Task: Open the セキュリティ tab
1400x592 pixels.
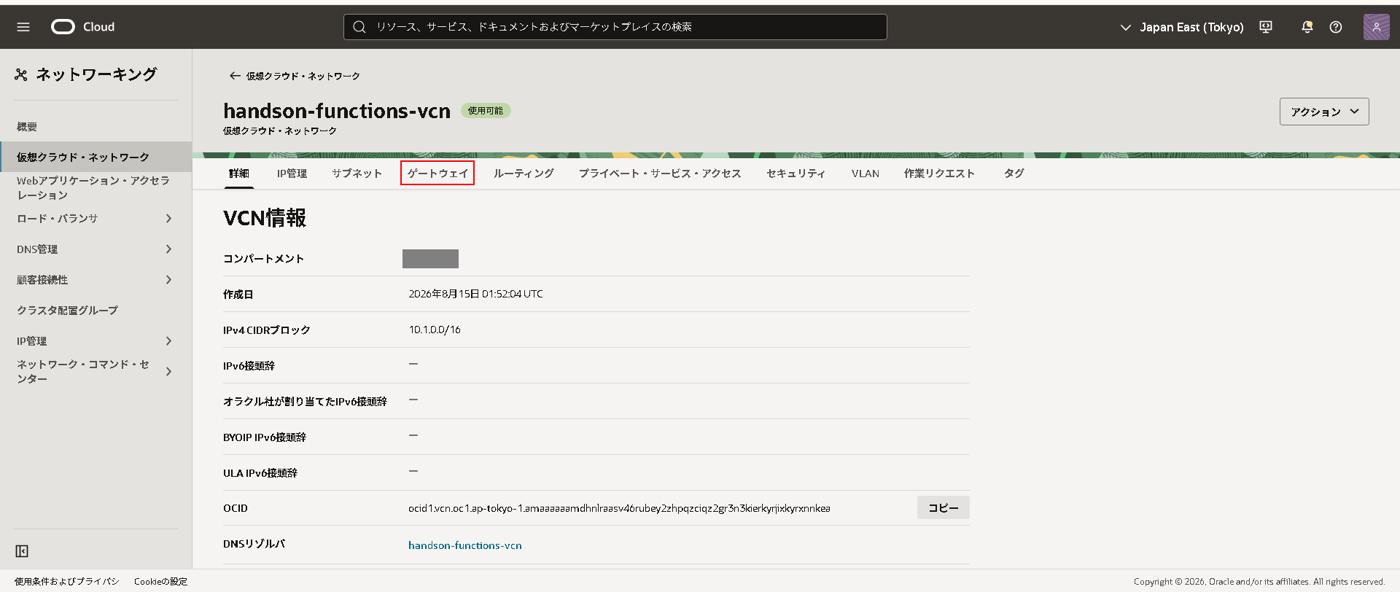Action: tap(796, 174)
